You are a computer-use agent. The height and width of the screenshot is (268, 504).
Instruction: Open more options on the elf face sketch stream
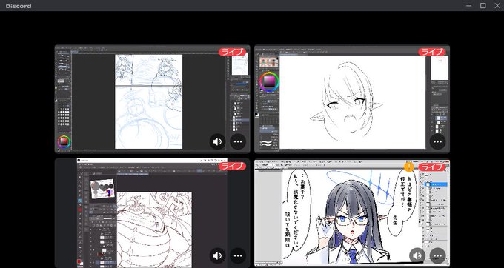coord(437,141)
